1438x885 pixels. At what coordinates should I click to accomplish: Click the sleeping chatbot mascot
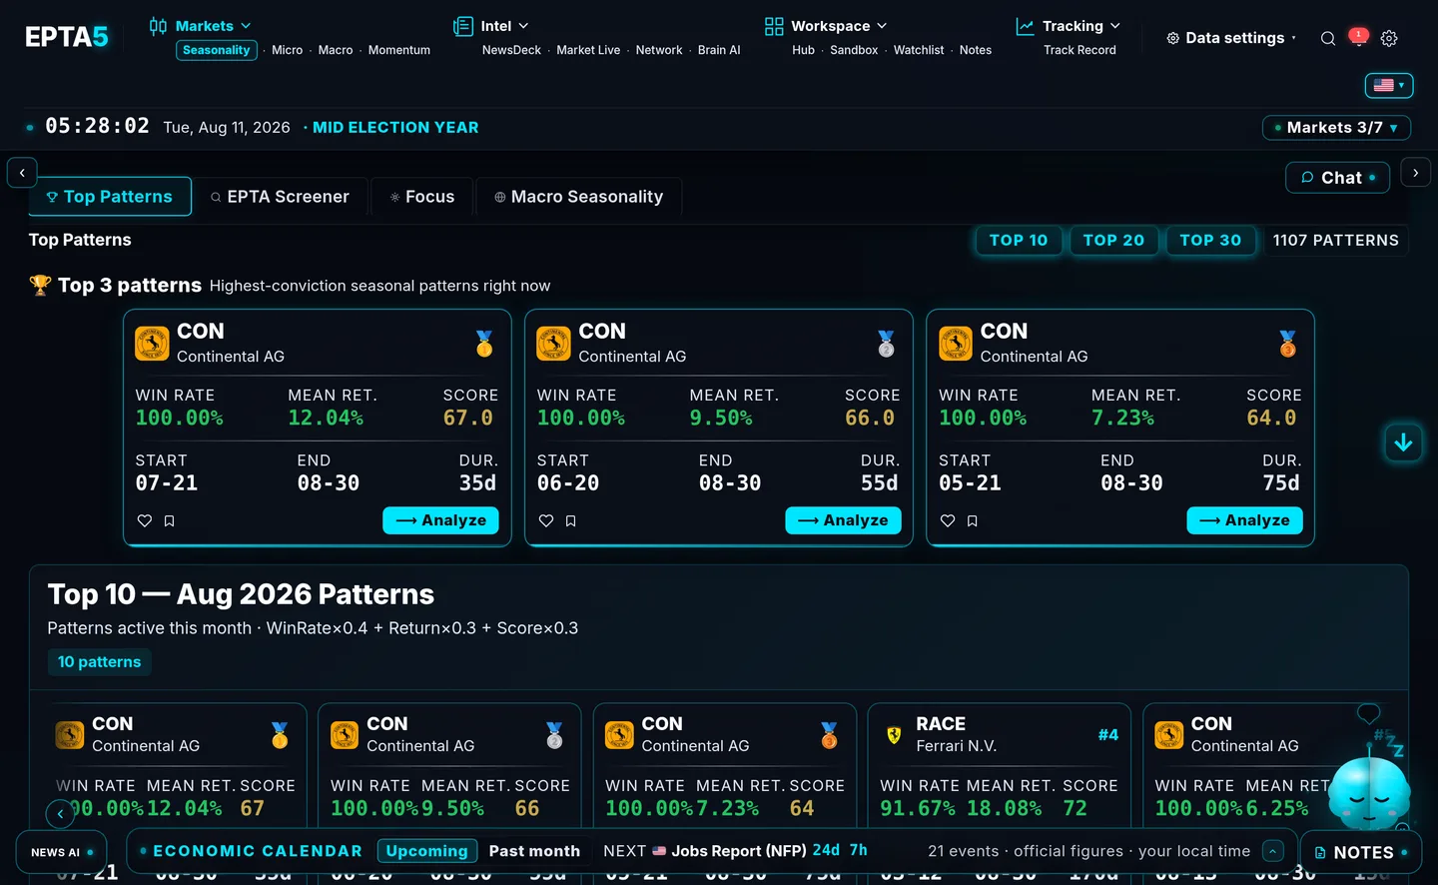1369,794
